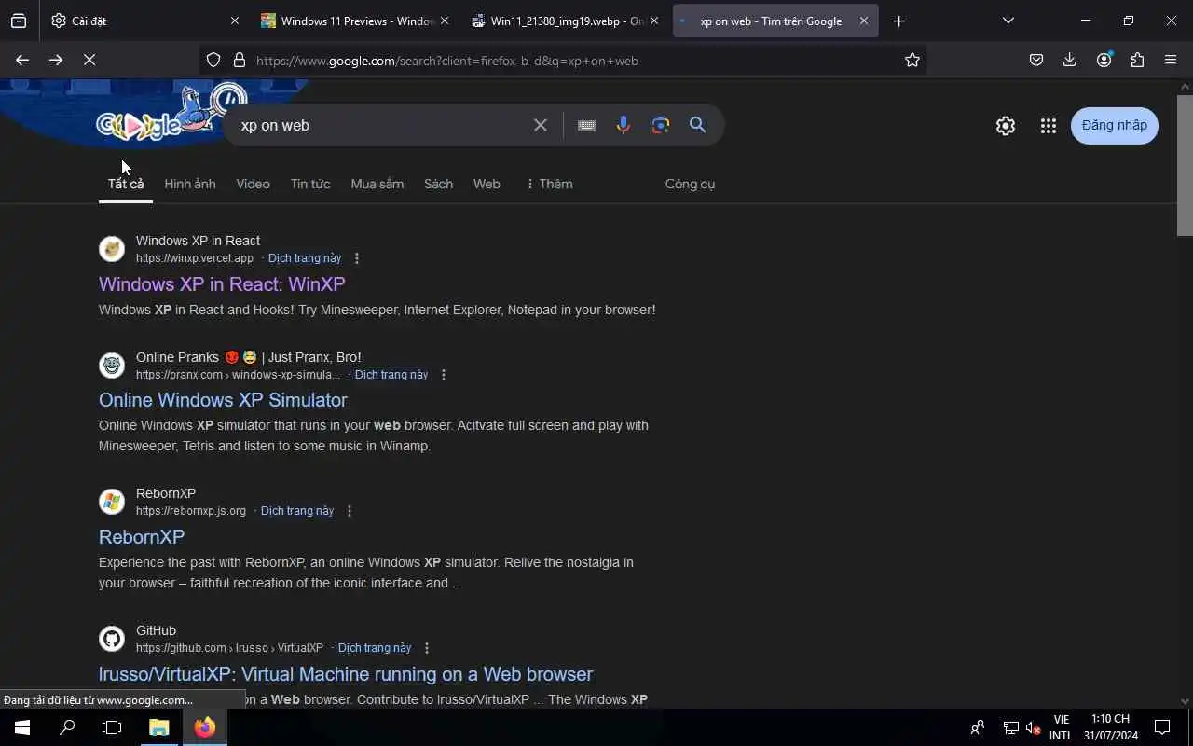
Task: Open notification center on taskbar
Action: (1162, 727)
